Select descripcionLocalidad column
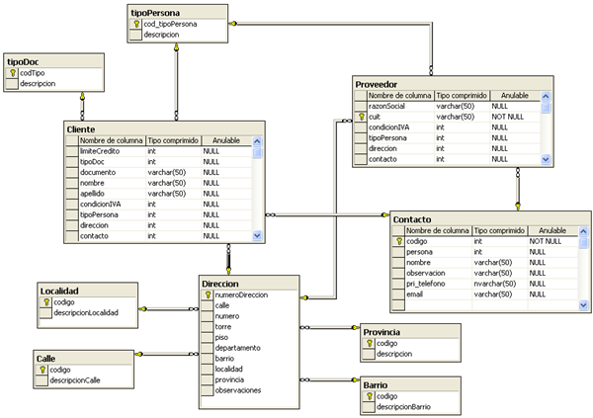Screen dimensions: 593x418 click(87, 313)
